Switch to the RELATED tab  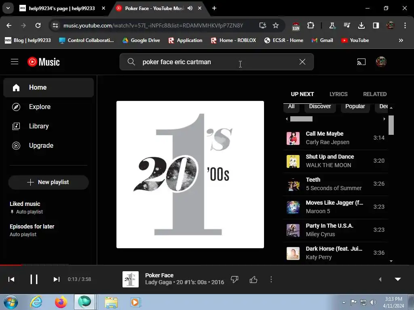[x=375, y=94]
